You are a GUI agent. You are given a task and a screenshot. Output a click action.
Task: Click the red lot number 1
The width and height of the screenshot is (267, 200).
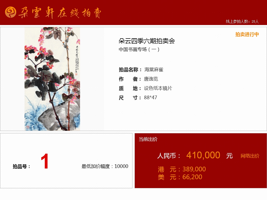45,161
